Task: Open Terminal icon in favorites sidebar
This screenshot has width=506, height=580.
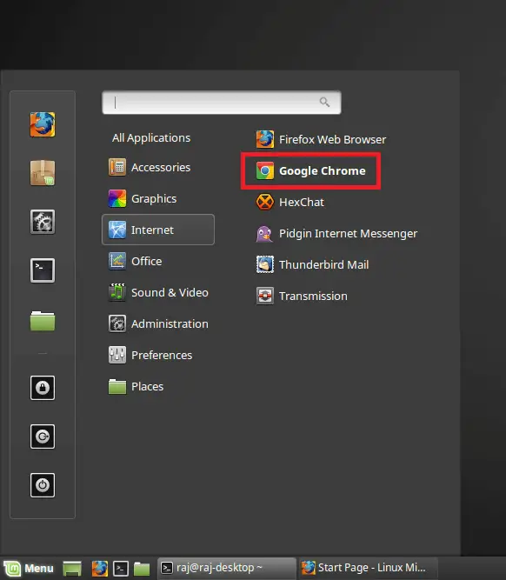Action: pyautogui.click(x=43, y=270)
